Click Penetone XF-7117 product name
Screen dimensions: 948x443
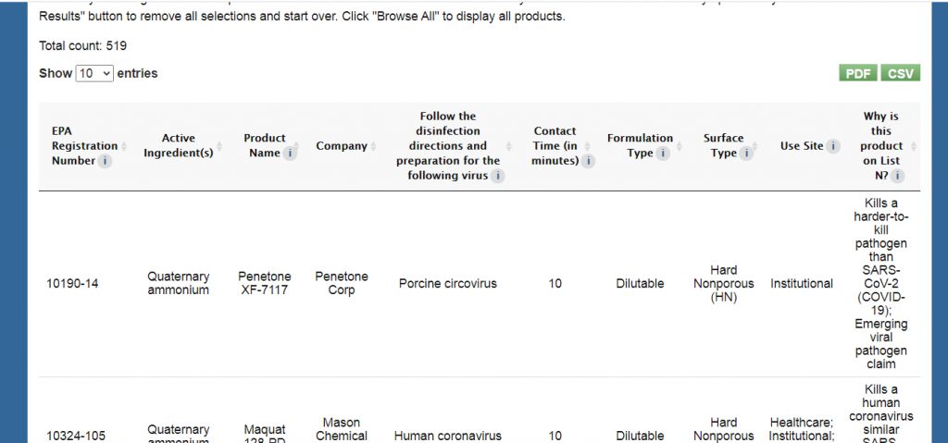tap(264, 283)
